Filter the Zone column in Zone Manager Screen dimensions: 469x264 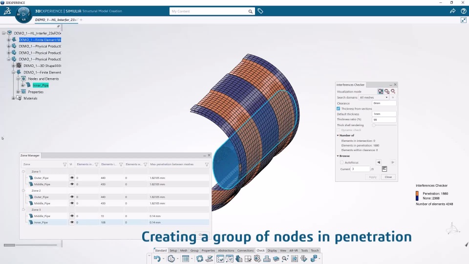[64, 164]
